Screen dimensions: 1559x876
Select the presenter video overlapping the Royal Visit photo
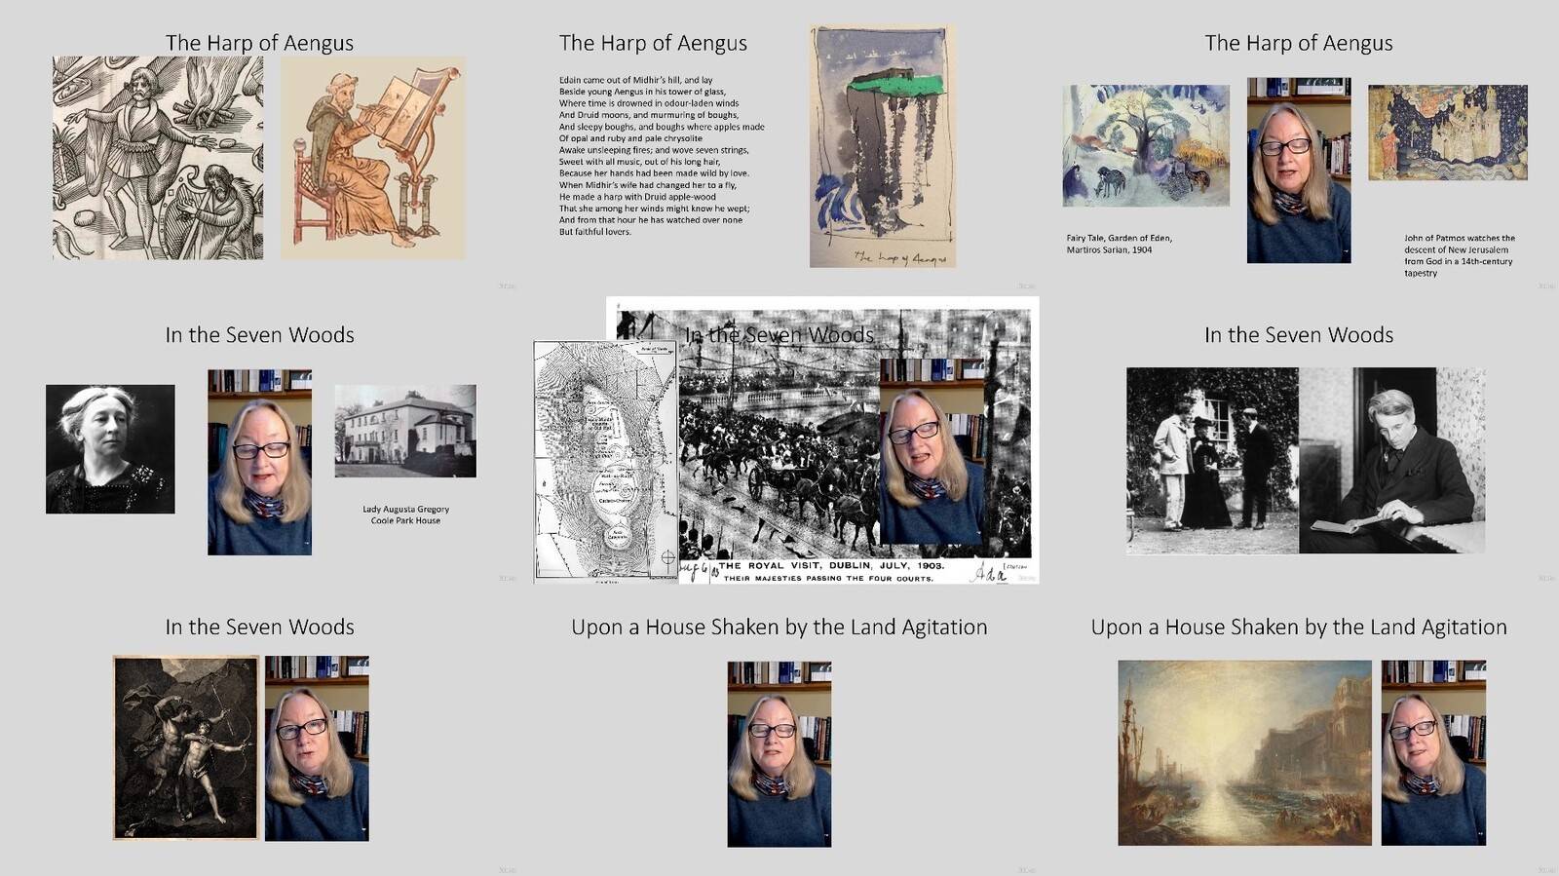[x=932, y=452]
